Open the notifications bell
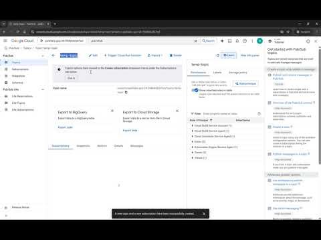321x240 pixels. click(237, 41)
